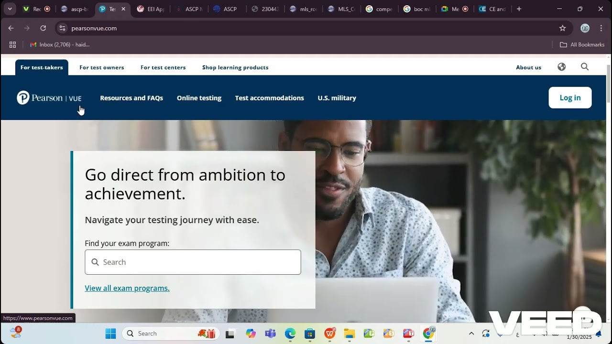
Task: Go forward with the browser forward arrow
Action: (27, 28)
